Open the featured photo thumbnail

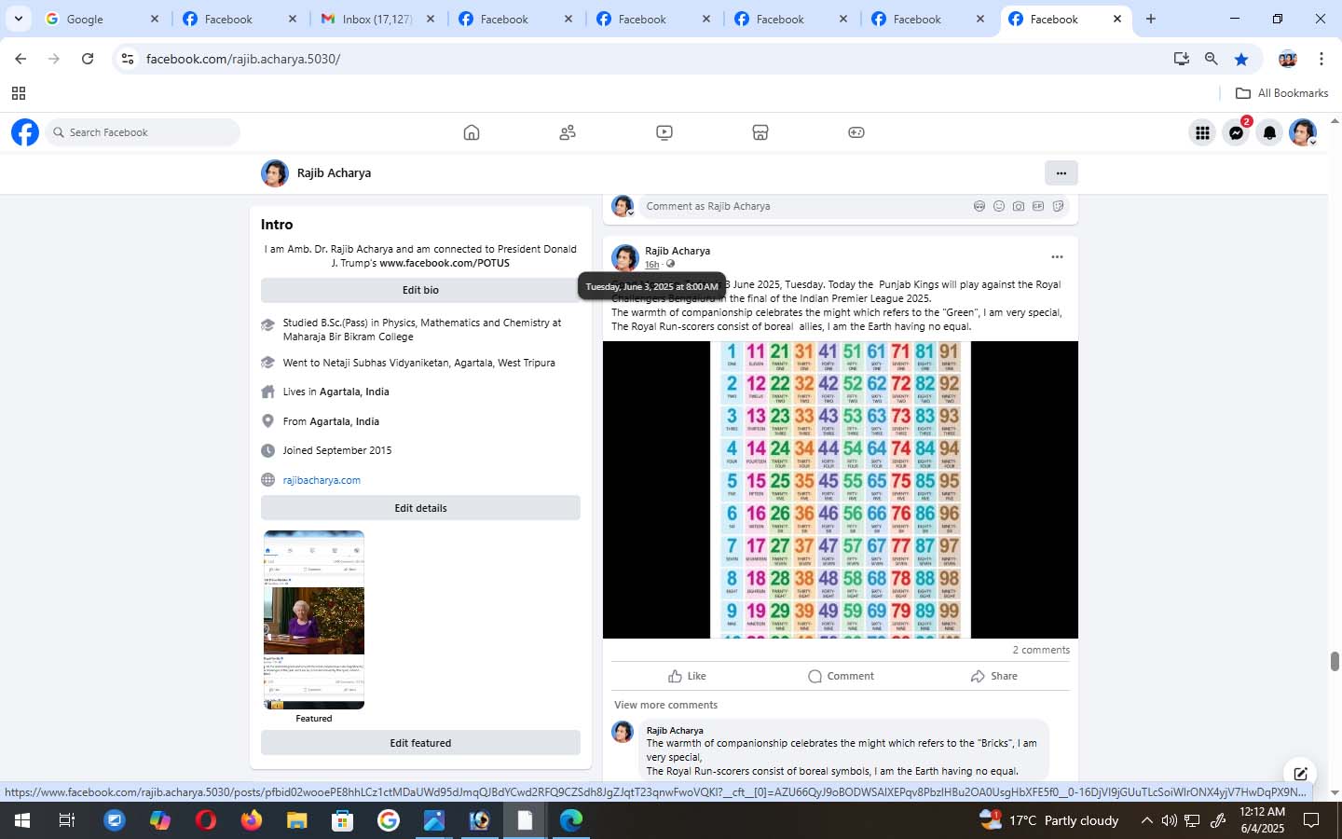pyautogui.click(x=314, y=620)
